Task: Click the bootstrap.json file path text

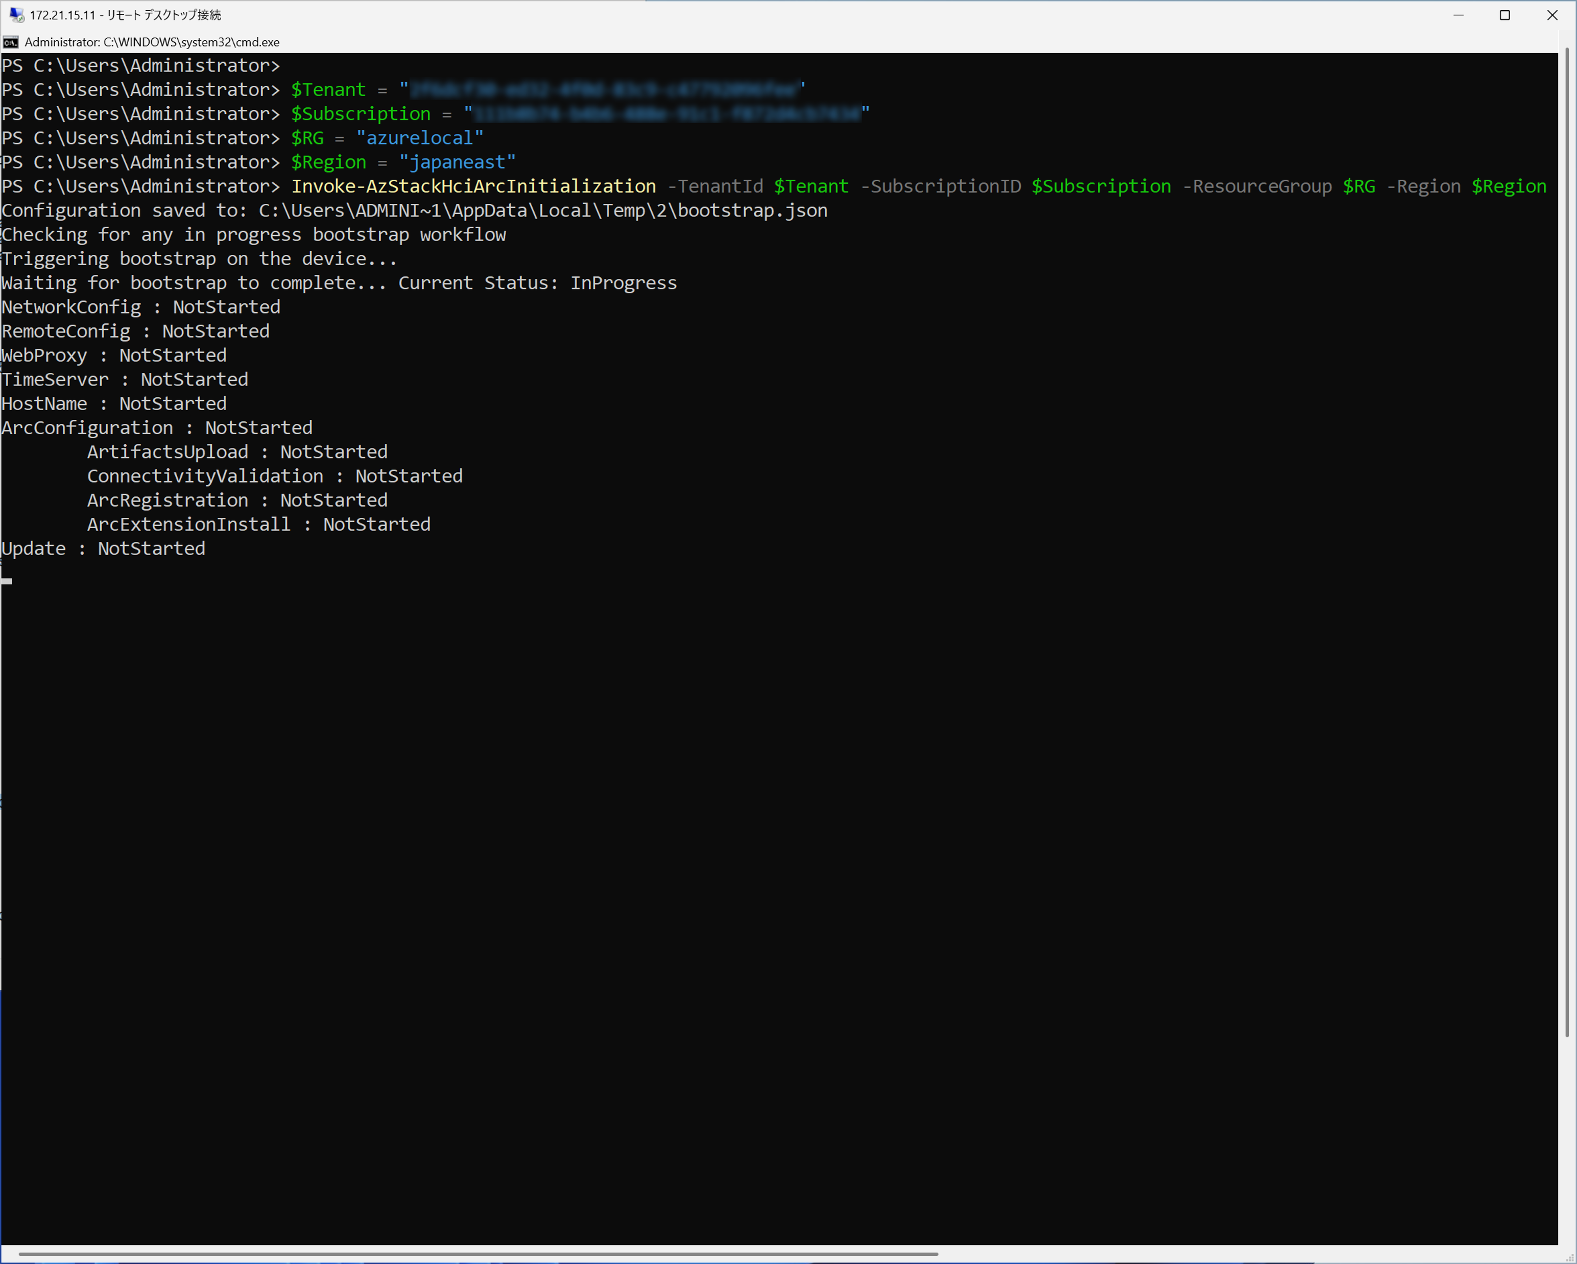Action: tap(543, 210)
